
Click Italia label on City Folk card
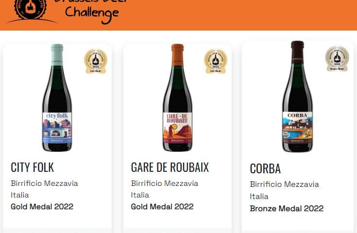[20, 195]
